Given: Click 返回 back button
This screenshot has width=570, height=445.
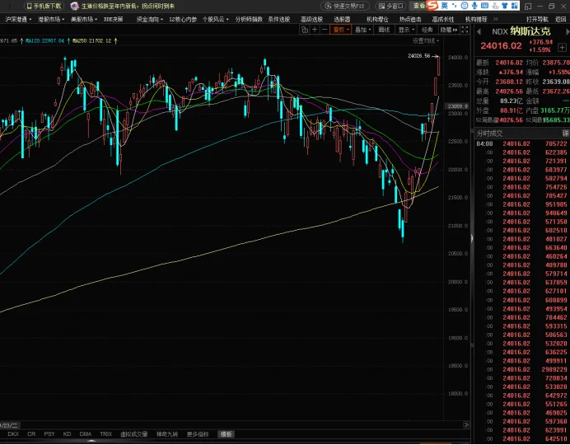Looking at the screenshot, I should click(561, 19).
